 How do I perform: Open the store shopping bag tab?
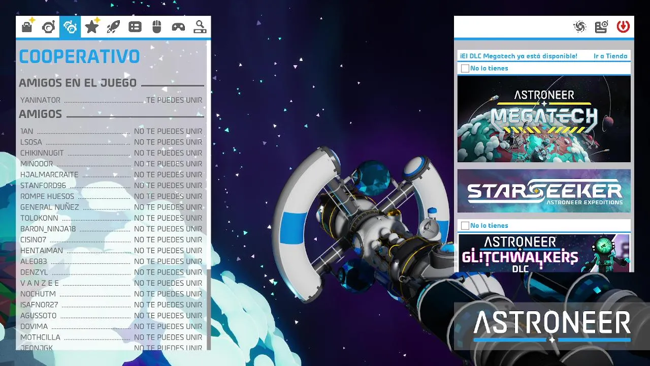(27, 27)
